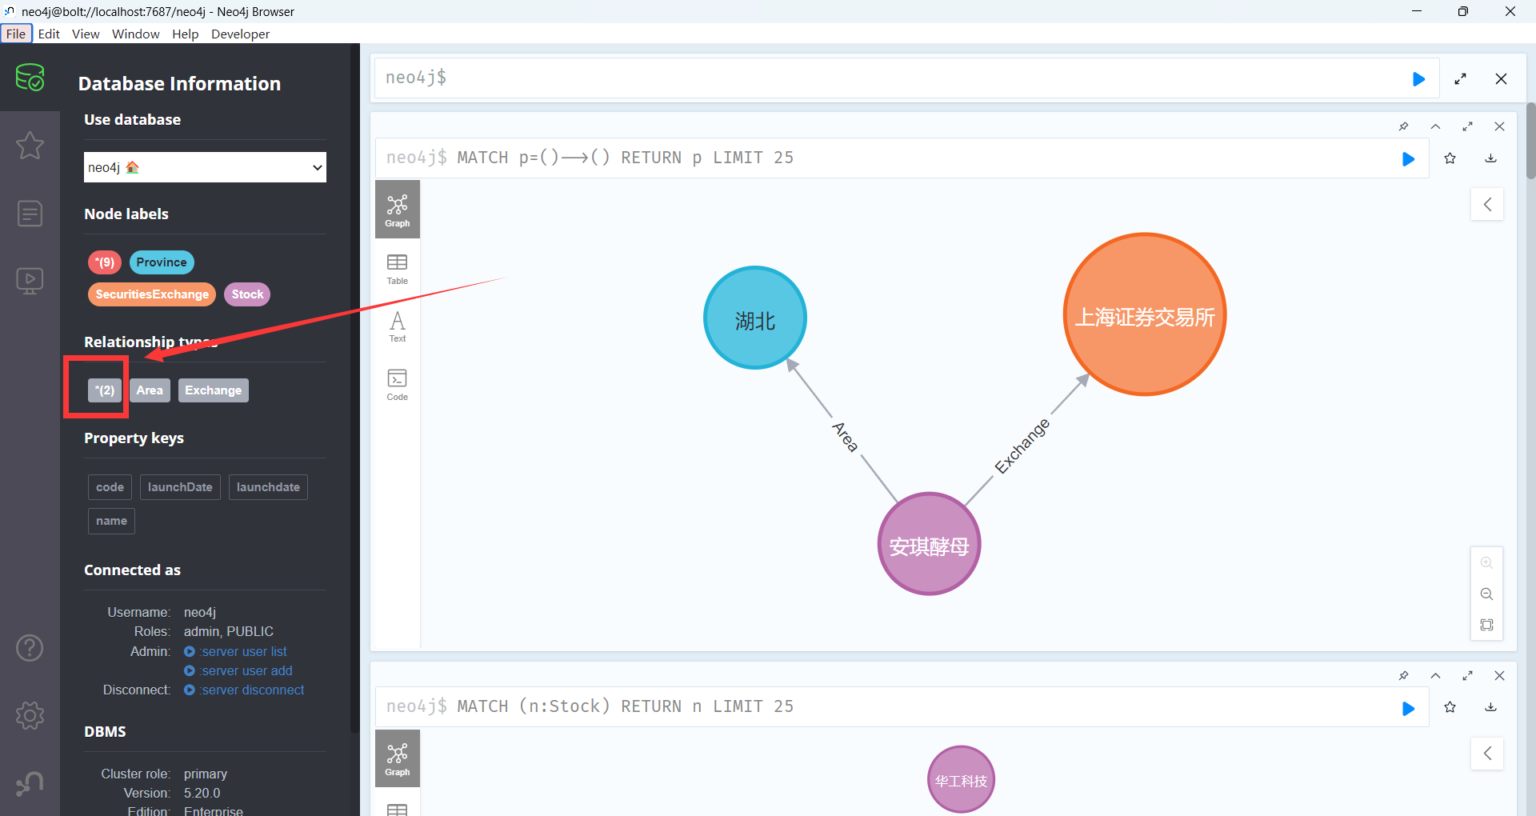This screenshot has width=1536, height=816.
Task: Select the launchDate property key
Action: (x=180, y=487)
